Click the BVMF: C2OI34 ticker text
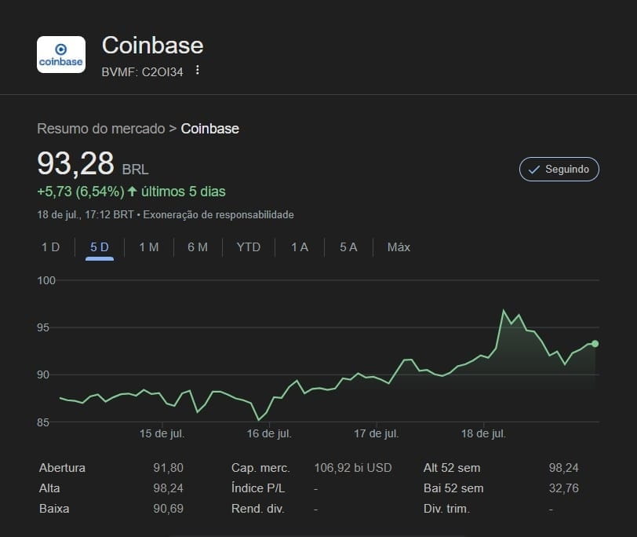 [142, 72]
